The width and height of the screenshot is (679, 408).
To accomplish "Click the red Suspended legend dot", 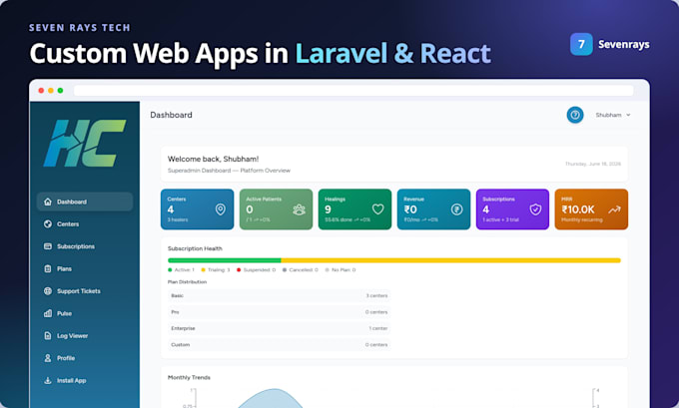I will (x=239, y=270).
